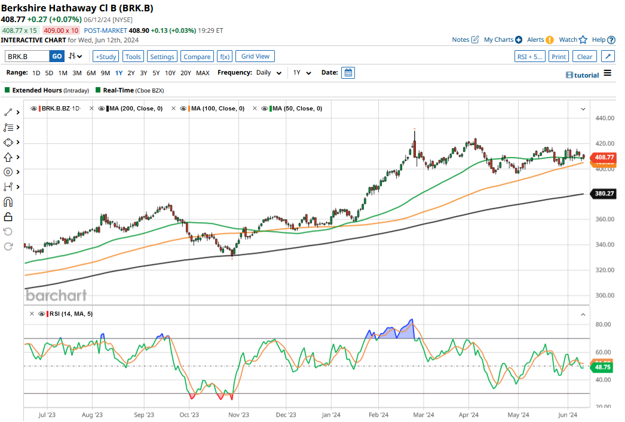Expand the chart type dropdown next to GO
Viewport: 625px width, 422px height.
(x=75, y=56)
